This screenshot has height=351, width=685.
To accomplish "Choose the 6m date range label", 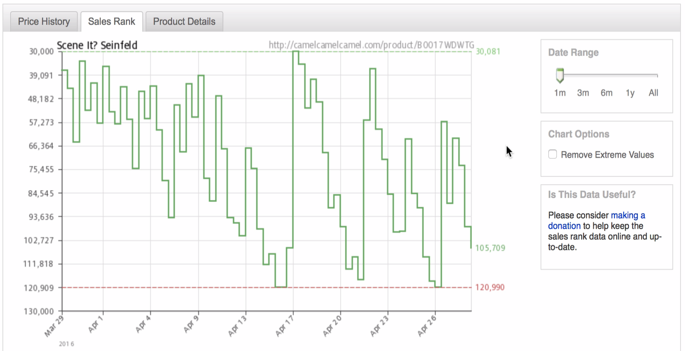I will (606, 93).
